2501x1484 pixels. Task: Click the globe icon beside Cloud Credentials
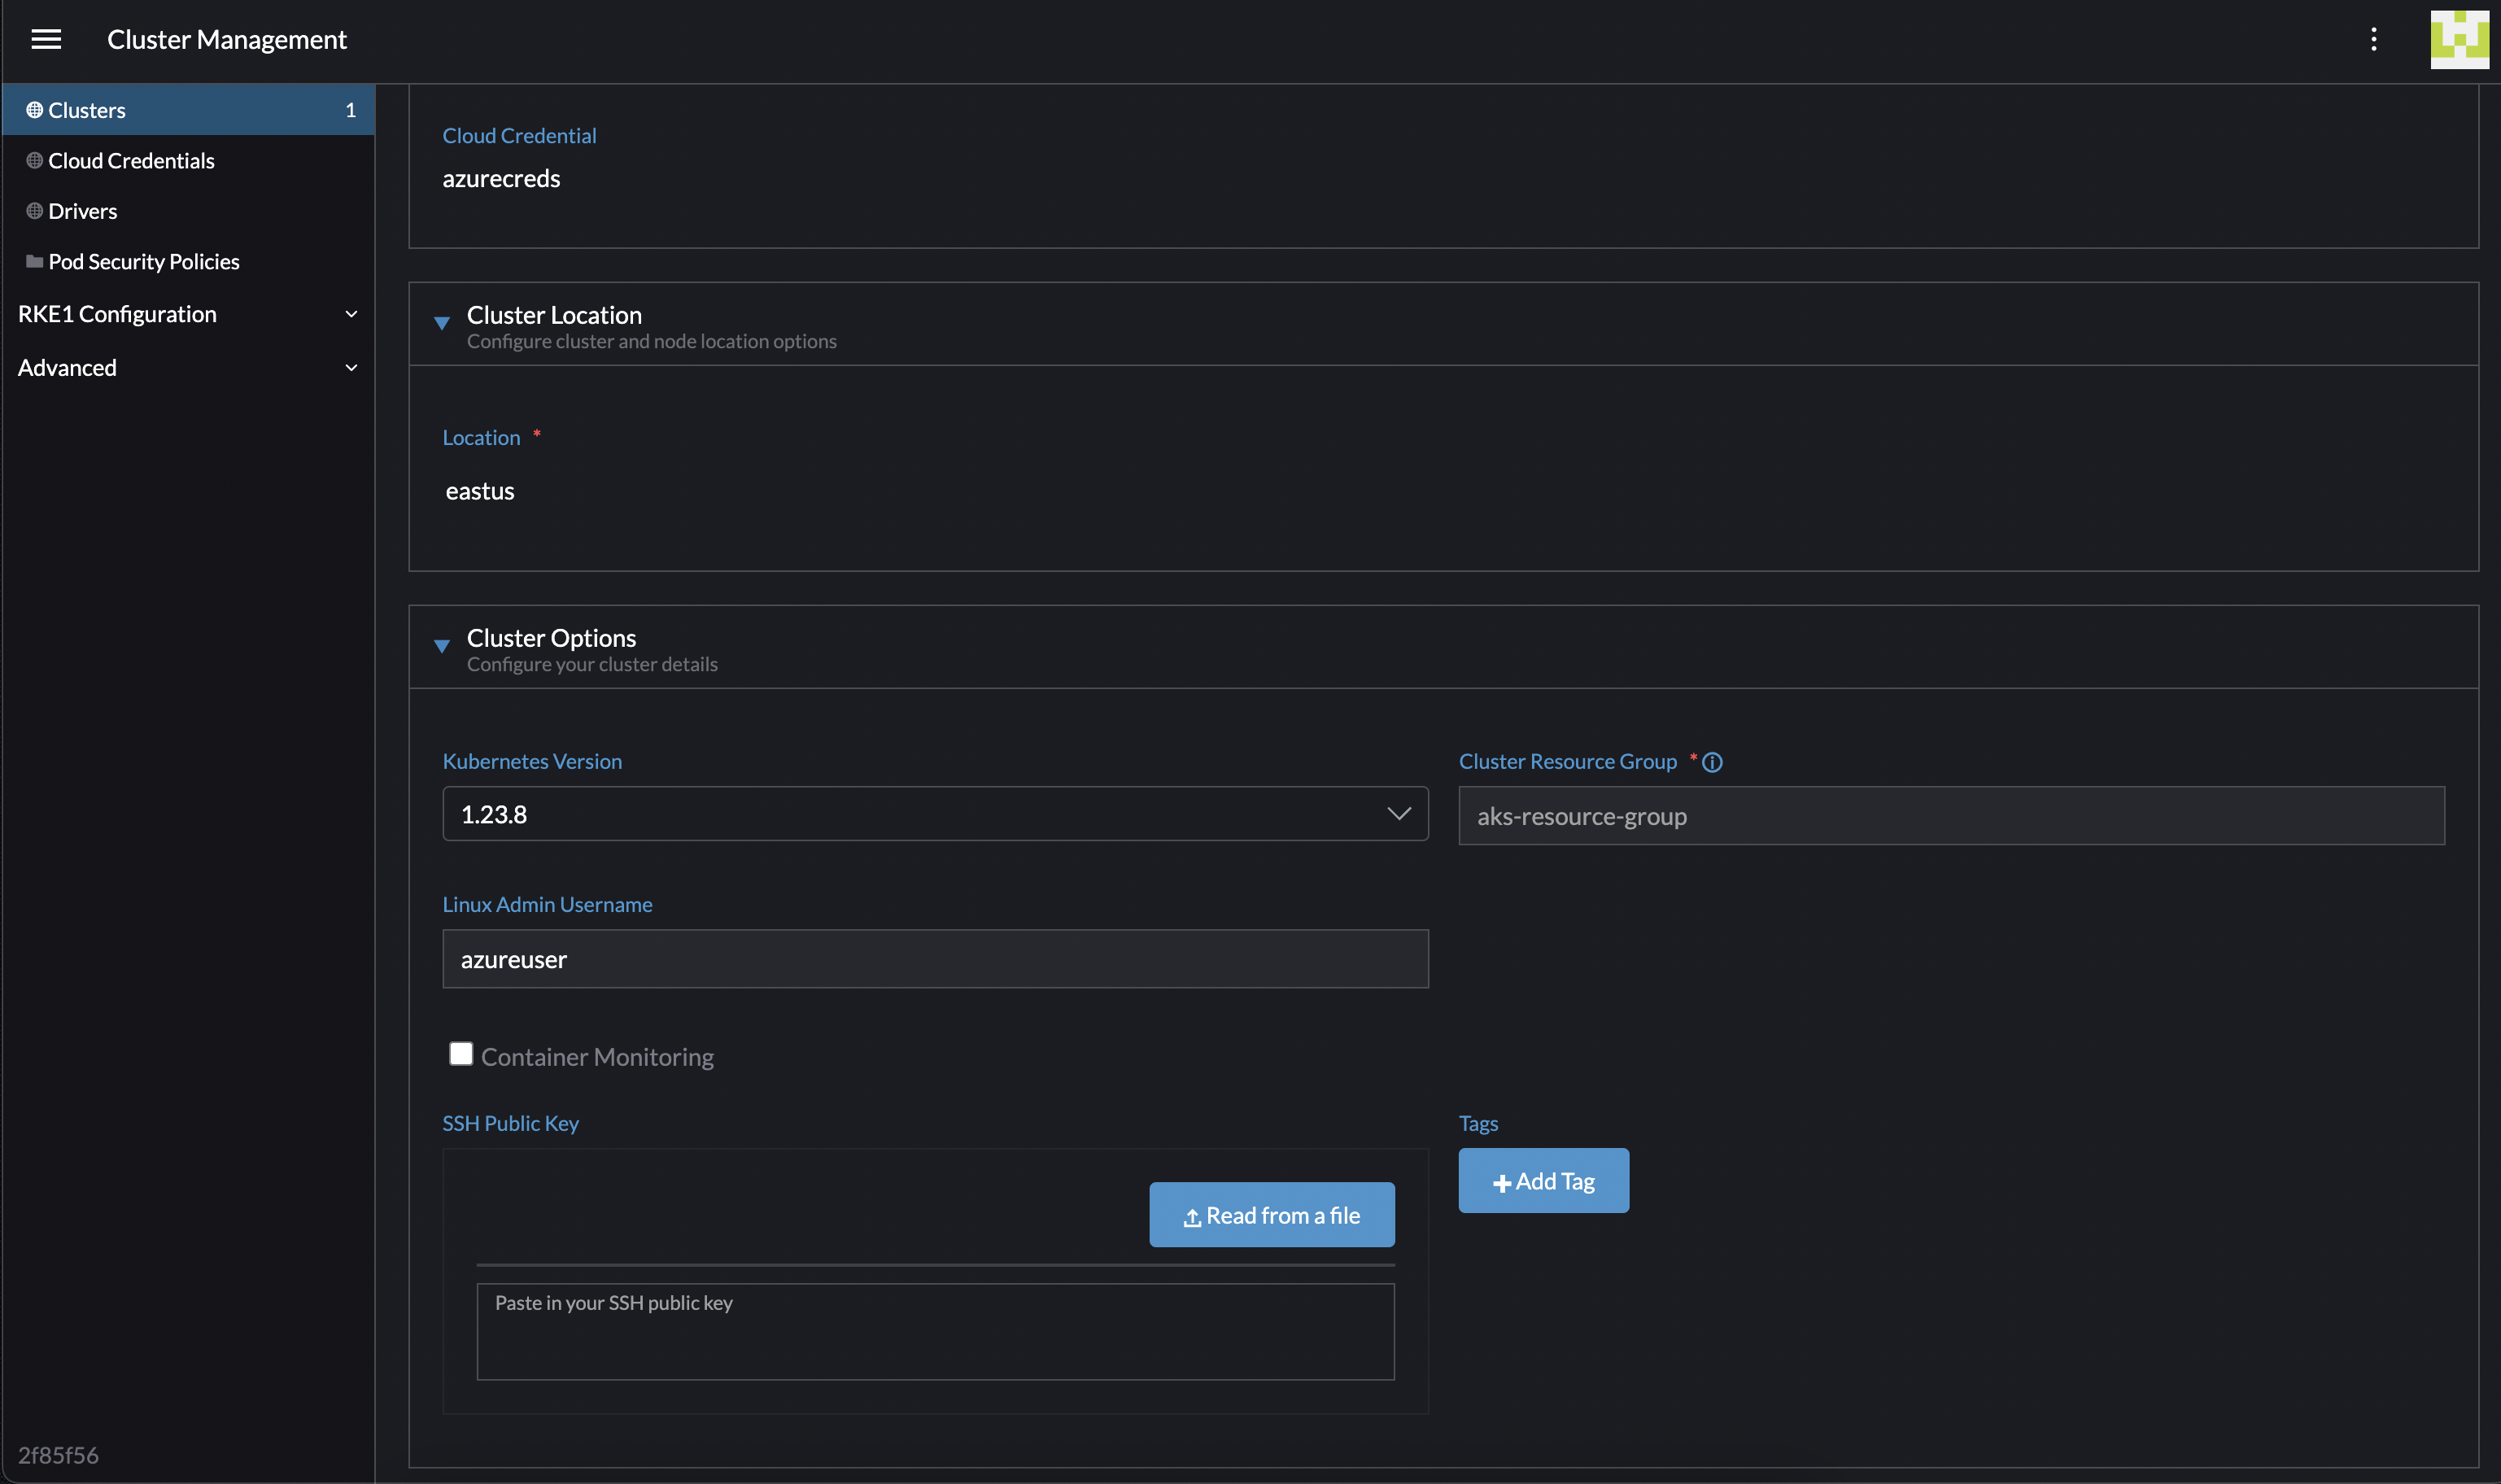click(33, 160)
